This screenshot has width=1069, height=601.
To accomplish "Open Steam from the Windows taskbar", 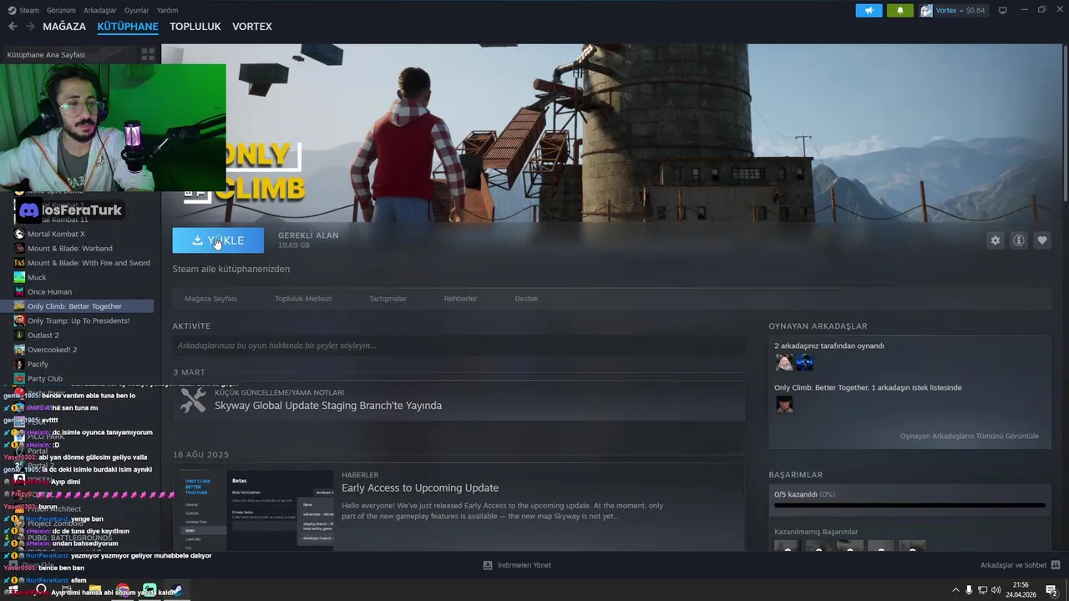I will click(x=176, y=591).
